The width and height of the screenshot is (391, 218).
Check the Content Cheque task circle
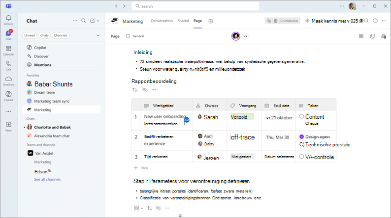pos(301,116)
